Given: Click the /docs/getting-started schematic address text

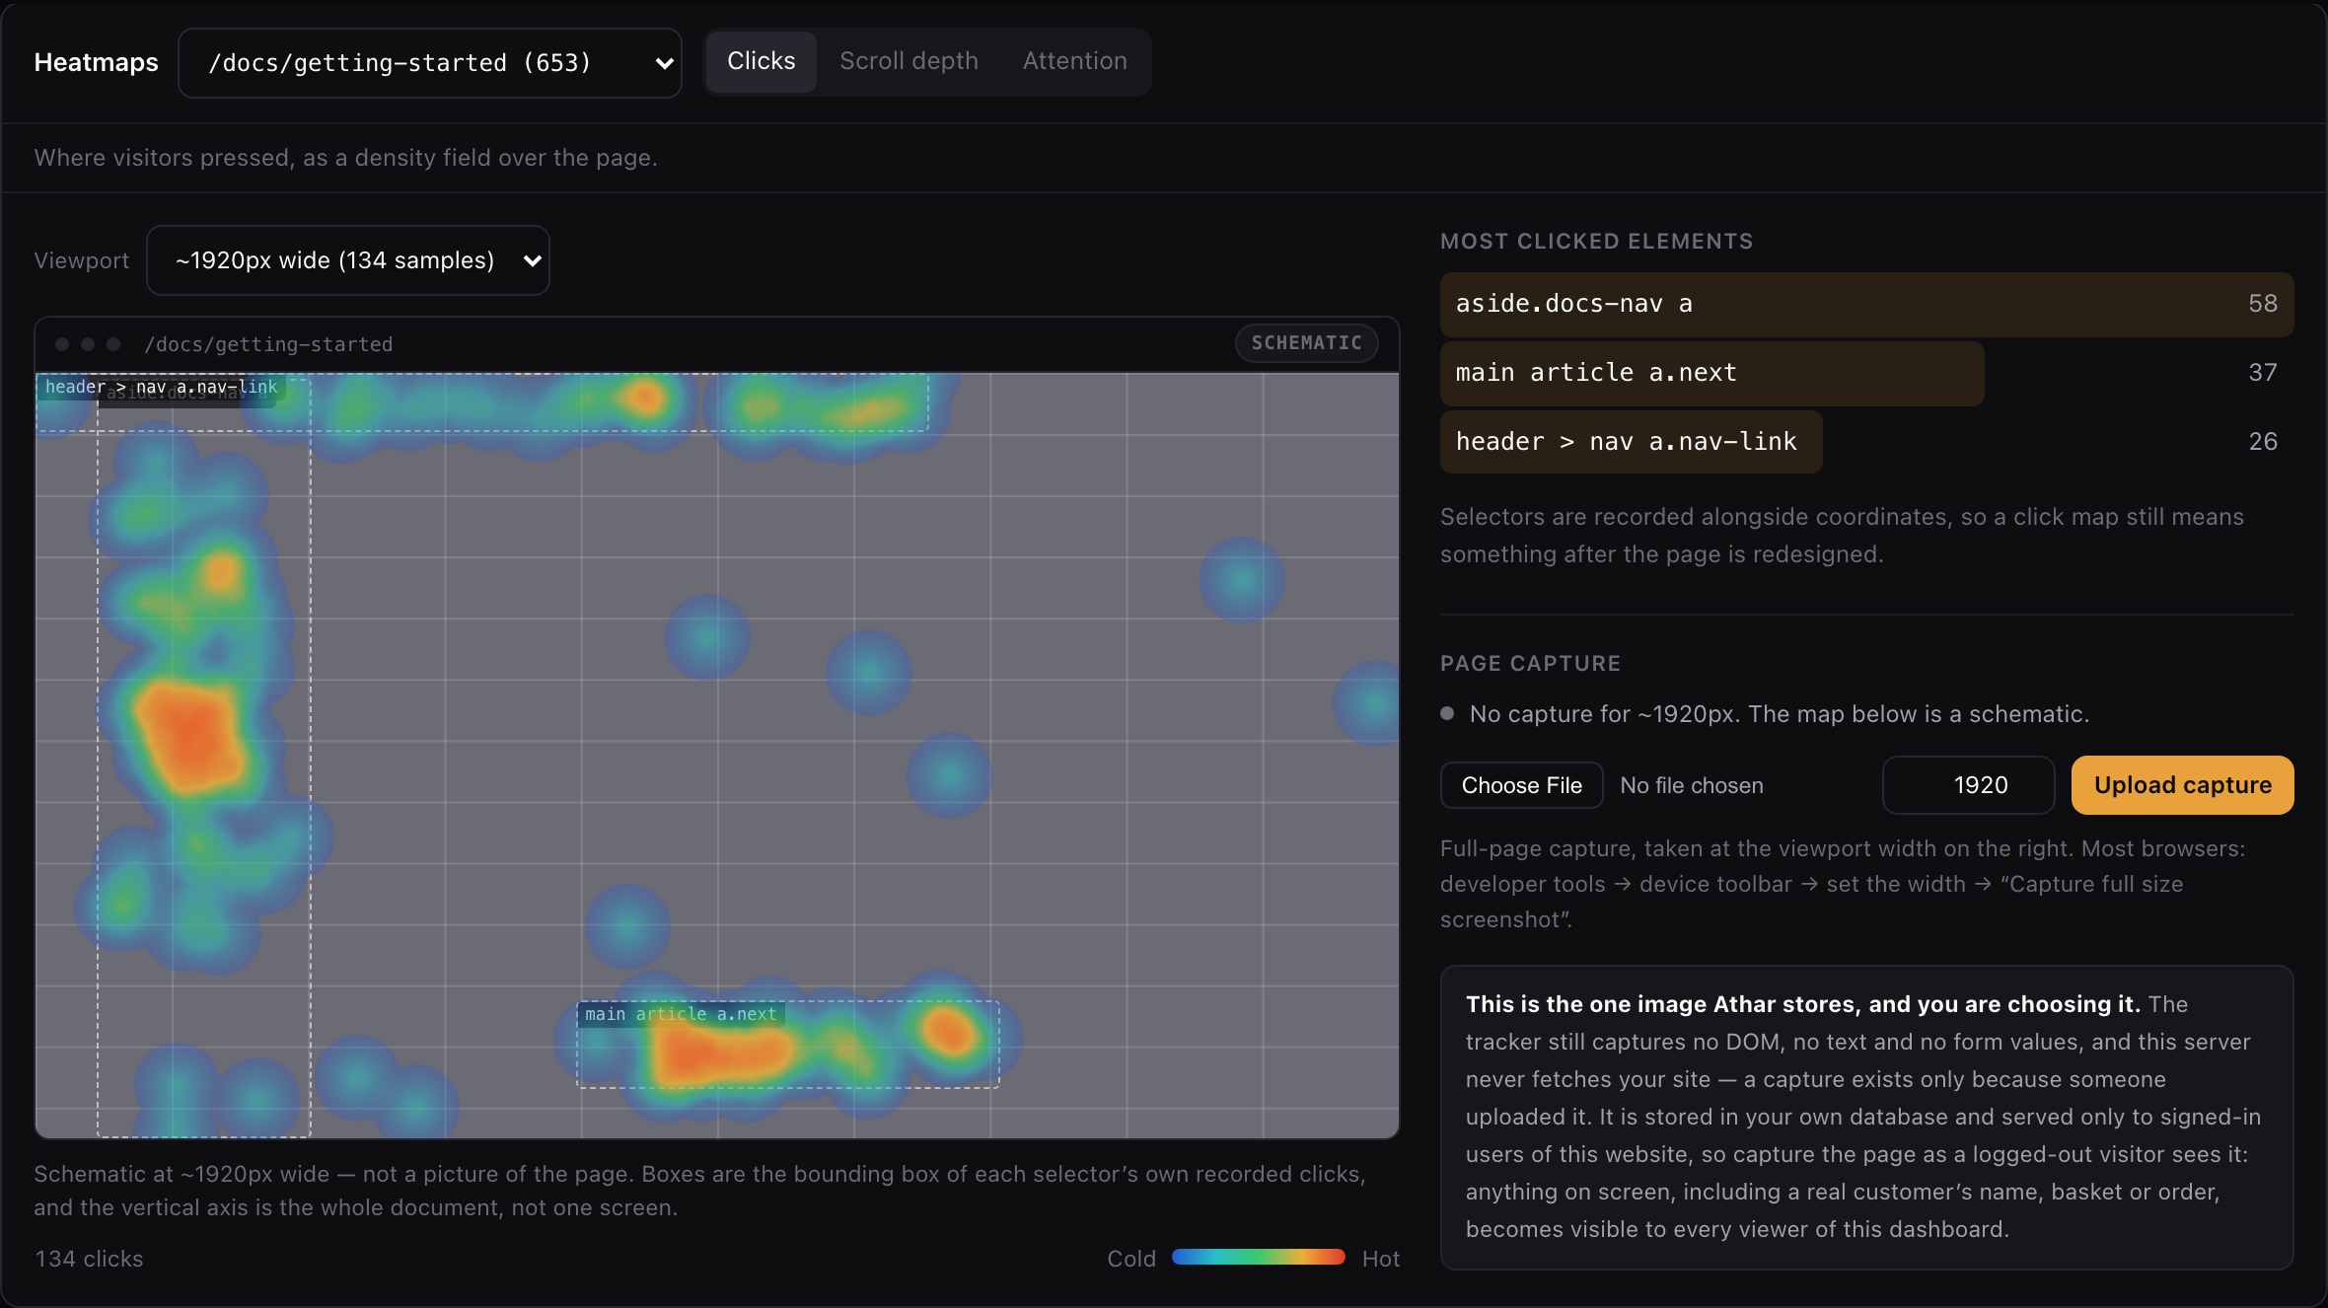Looking at the screenshot, I should (x=268, y=344).
